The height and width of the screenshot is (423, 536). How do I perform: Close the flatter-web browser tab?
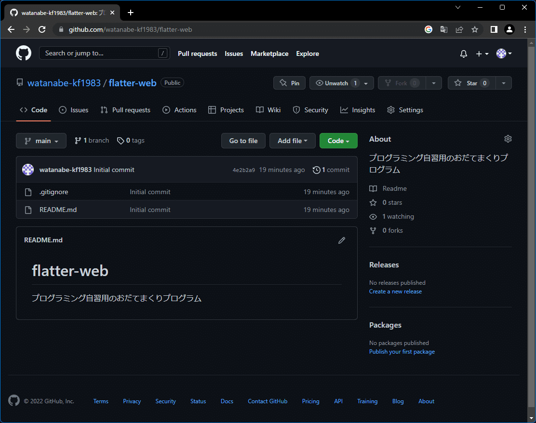tap(112, 13)
